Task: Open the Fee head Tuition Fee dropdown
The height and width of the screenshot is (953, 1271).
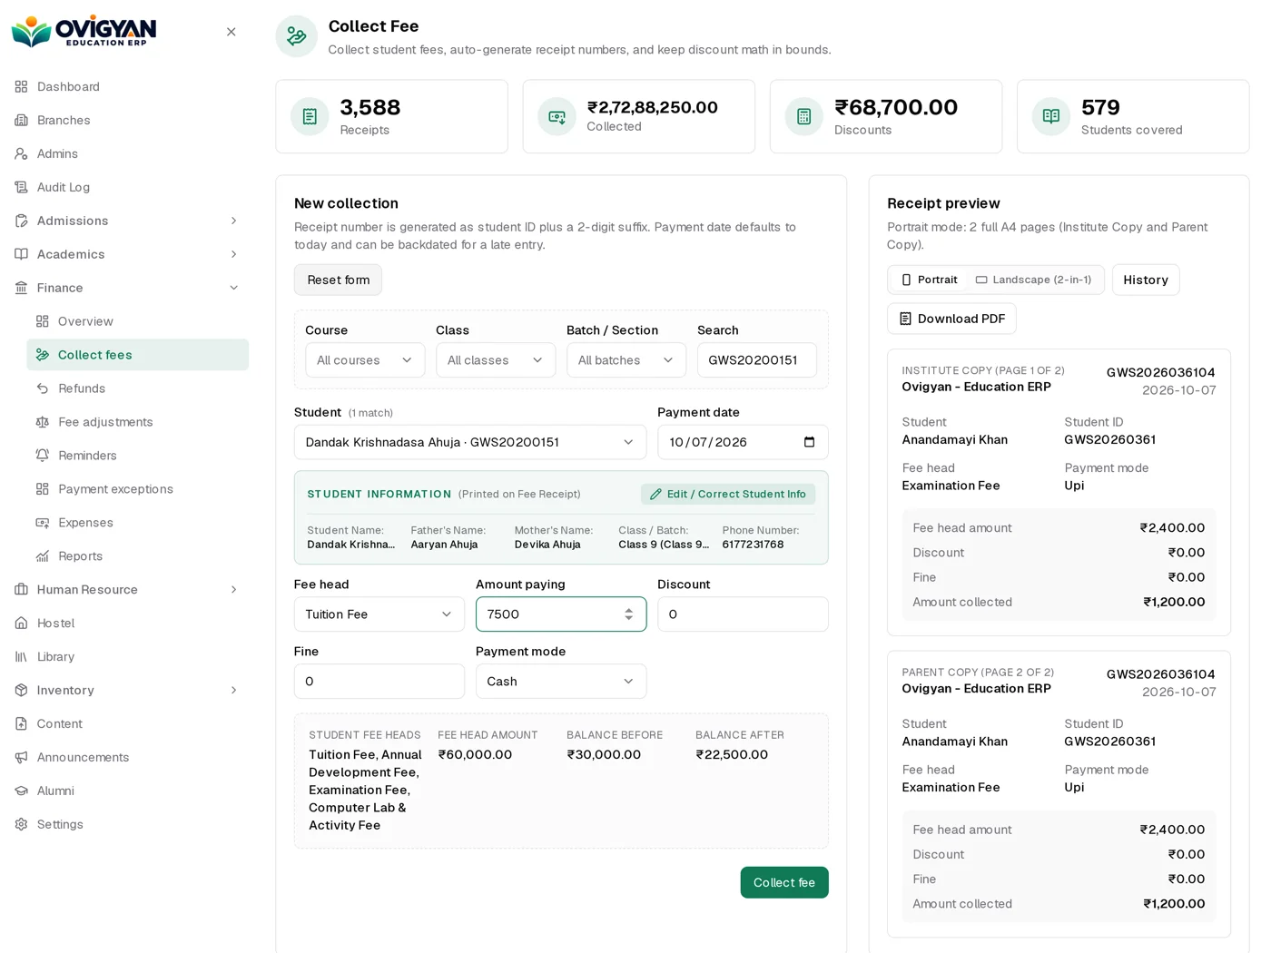Action: 379,614
